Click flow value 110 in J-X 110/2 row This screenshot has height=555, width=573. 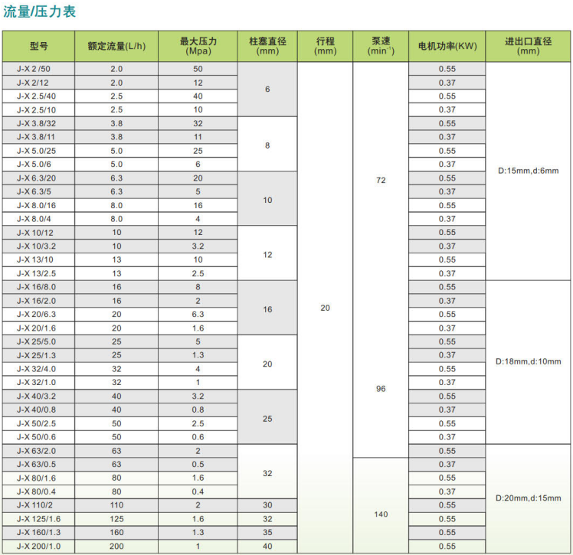point(116,505)
